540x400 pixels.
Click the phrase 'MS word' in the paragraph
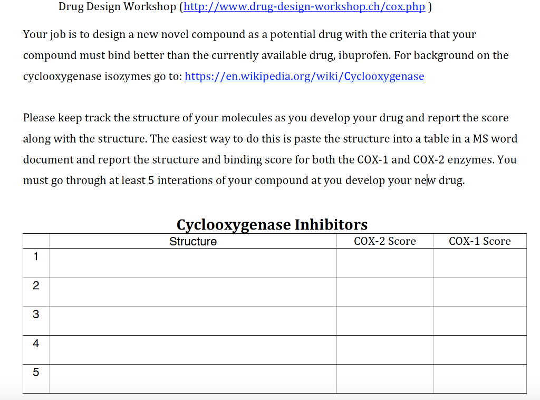click(495, 138)
